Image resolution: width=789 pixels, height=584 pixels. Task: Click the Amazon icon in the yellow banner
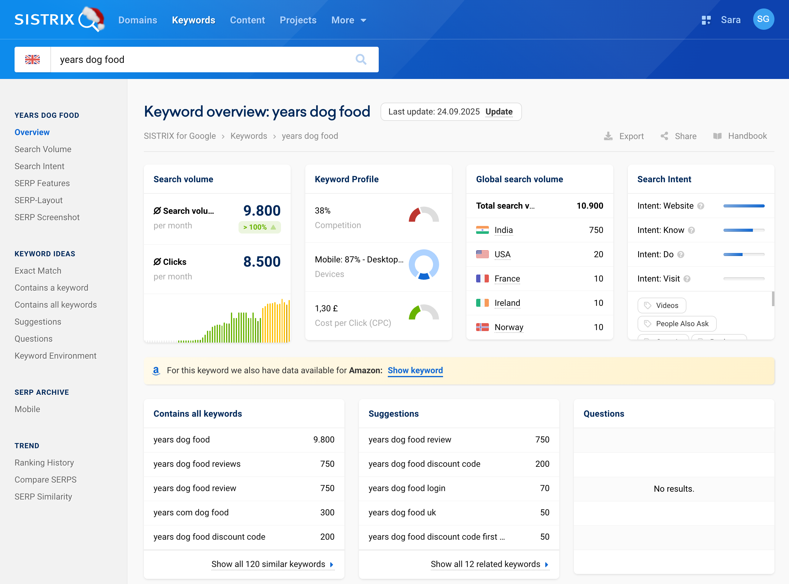(x=156, y=371)
